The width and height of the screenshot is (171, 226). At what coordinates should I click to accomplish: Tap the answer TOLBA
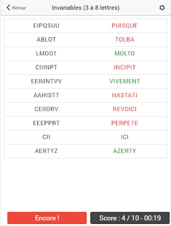click(125, 39)
